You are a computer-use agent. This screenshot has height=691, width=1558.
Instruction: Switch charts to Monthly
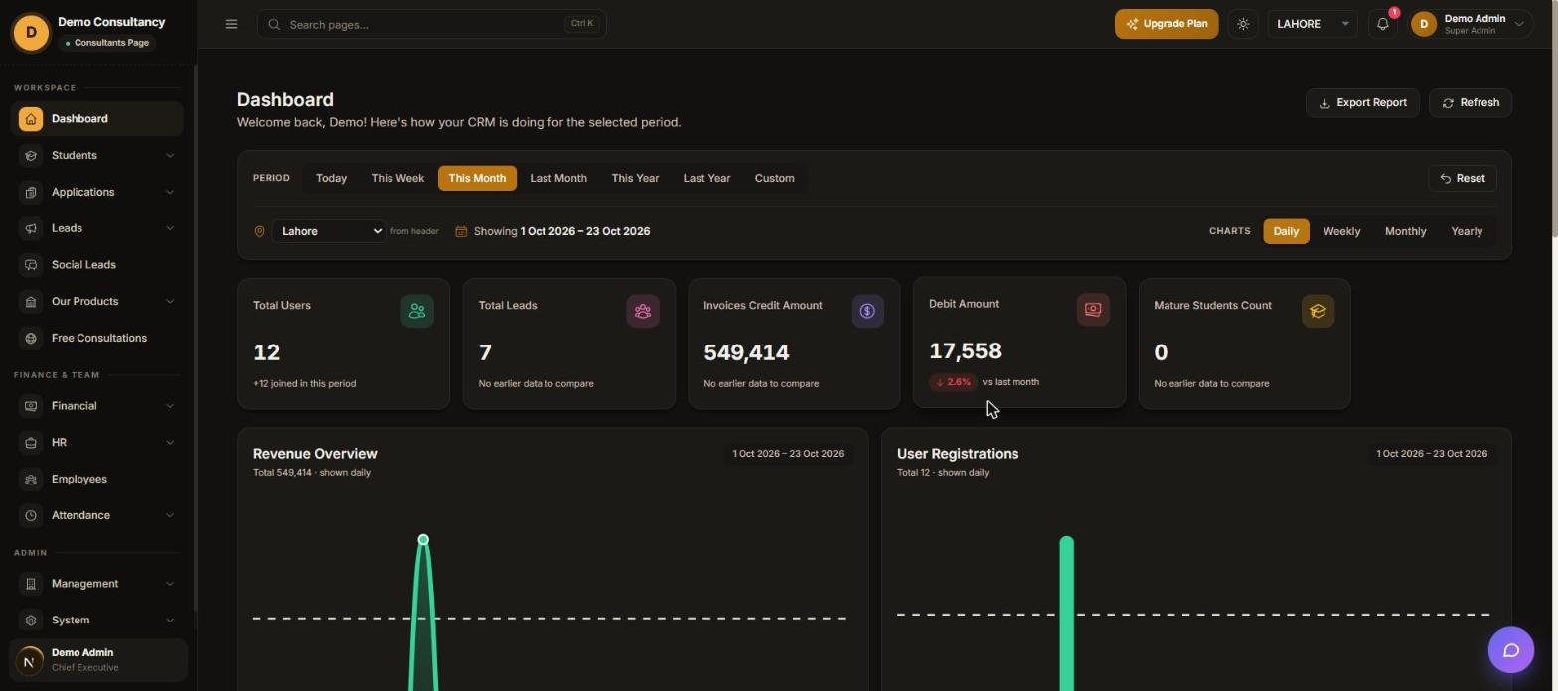click(1405, 231)
